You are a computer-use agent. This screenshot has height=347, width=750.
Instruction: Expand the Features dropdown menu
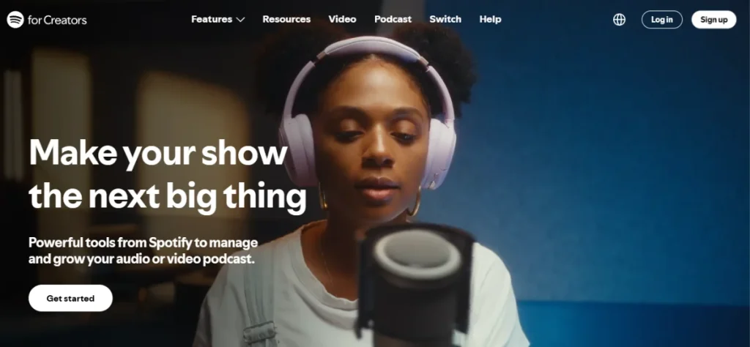(218, 20)
